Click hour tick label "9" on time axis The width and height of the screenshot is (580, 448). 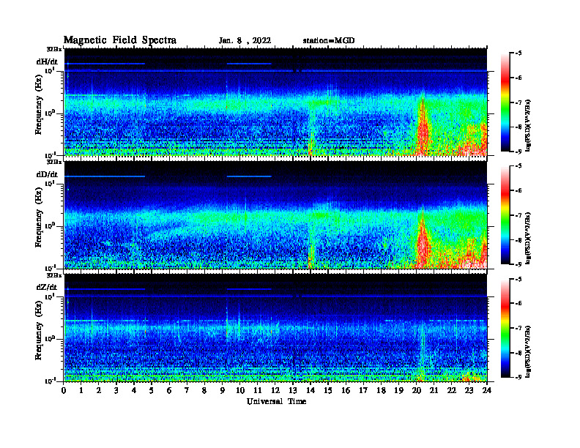(223, 390)
